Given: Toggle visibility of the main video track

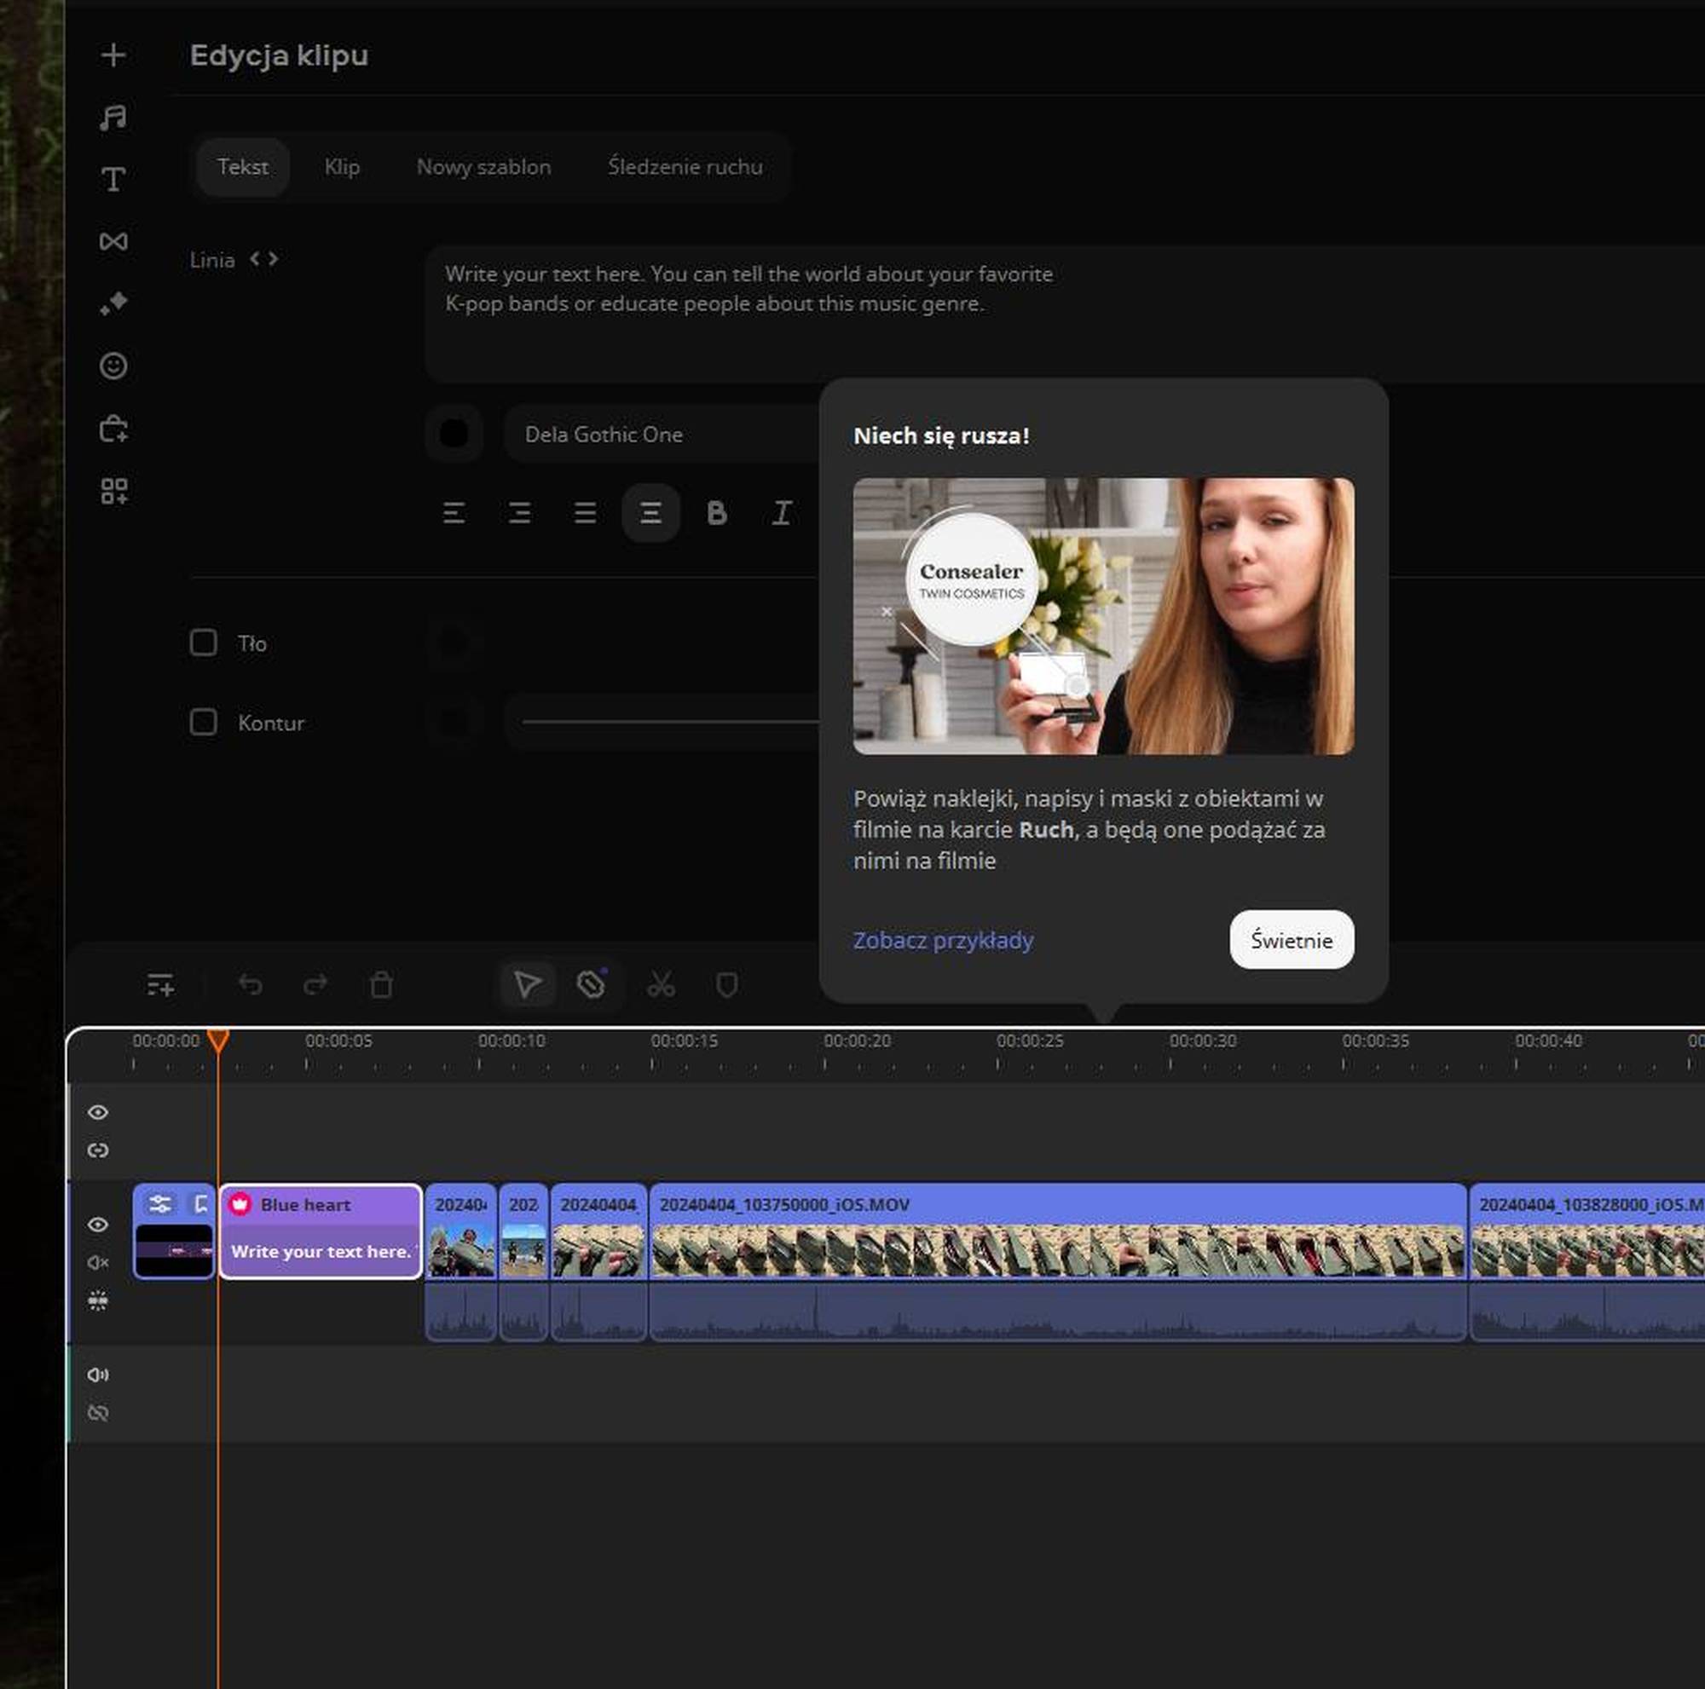Looking at the screenshot, I should (x=98, y=1225).
